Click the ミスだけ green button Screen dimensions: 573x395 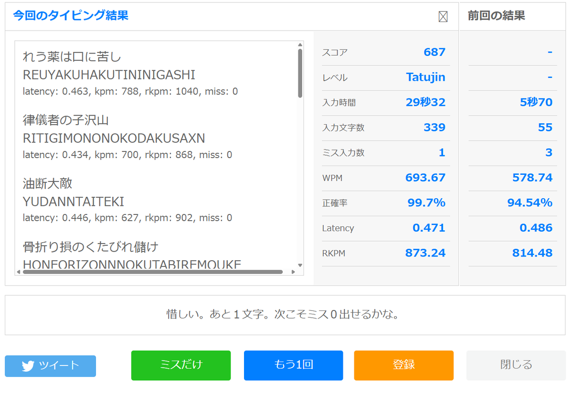tap(181, 365)
